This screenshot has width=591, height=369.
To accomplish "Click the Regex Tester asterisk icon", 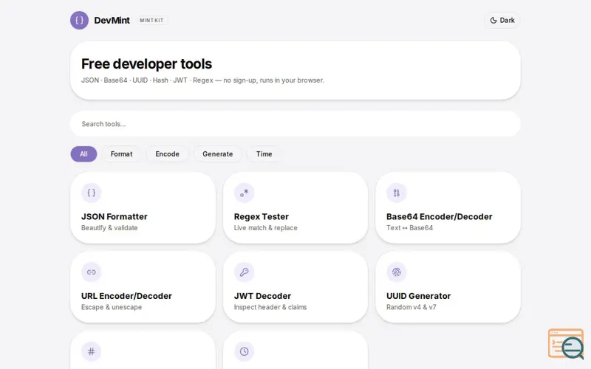I will [245, 193].
